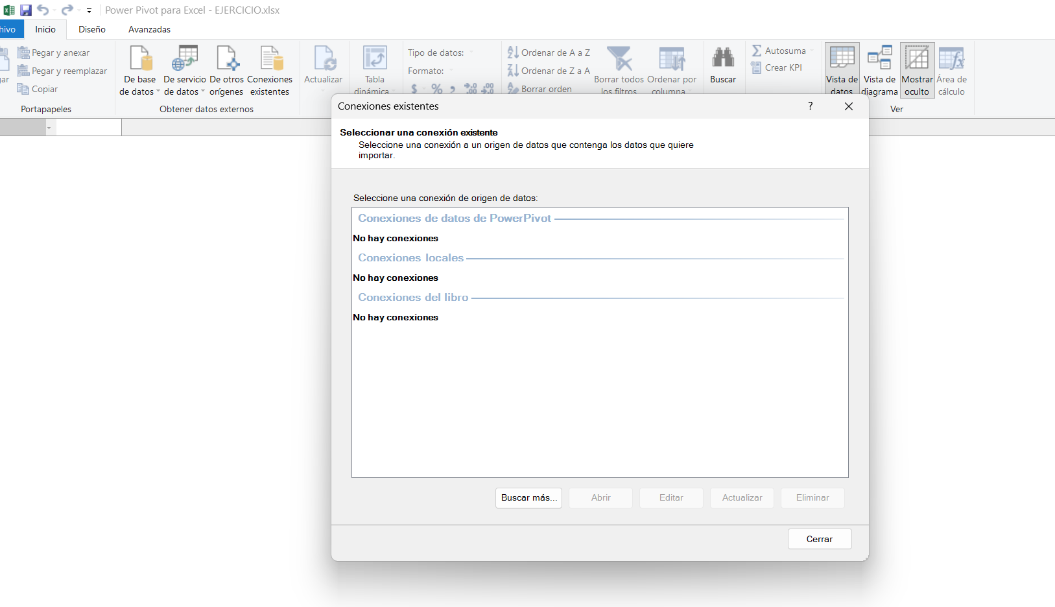
Task: Close the Conexiones existentes dialog
Action: 848,106
